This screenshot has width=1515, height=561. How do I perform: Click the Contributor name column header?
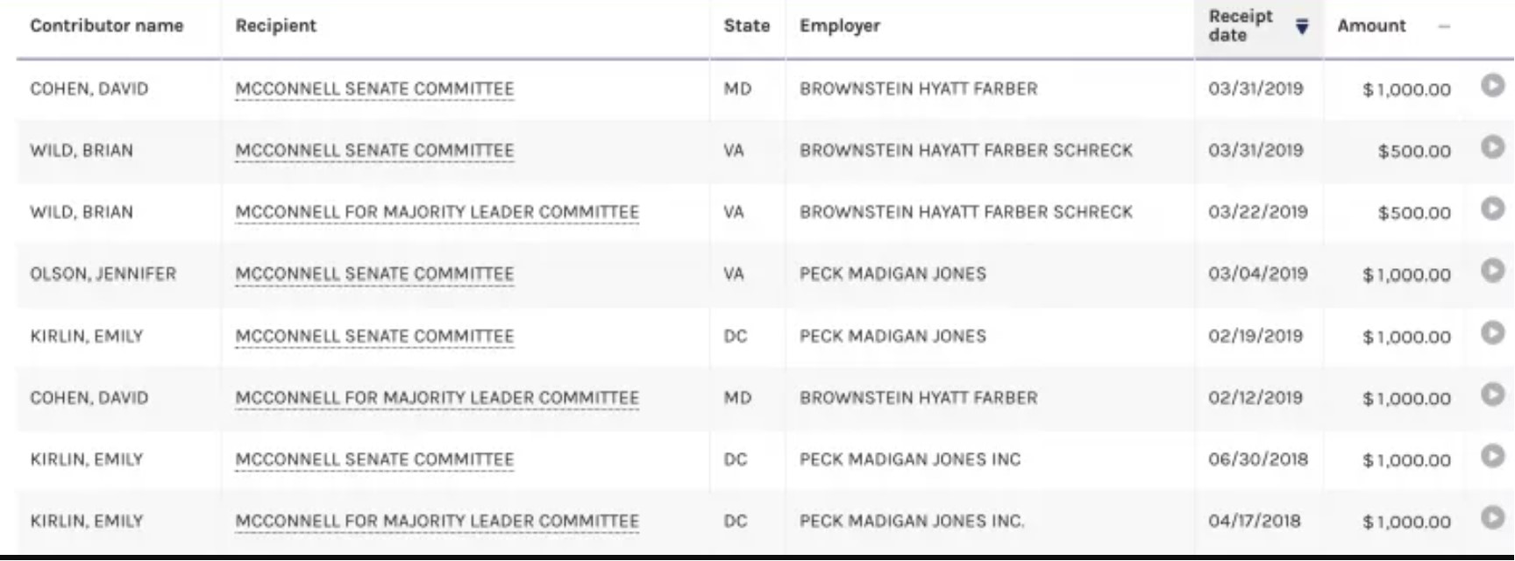tap(107, 26)
